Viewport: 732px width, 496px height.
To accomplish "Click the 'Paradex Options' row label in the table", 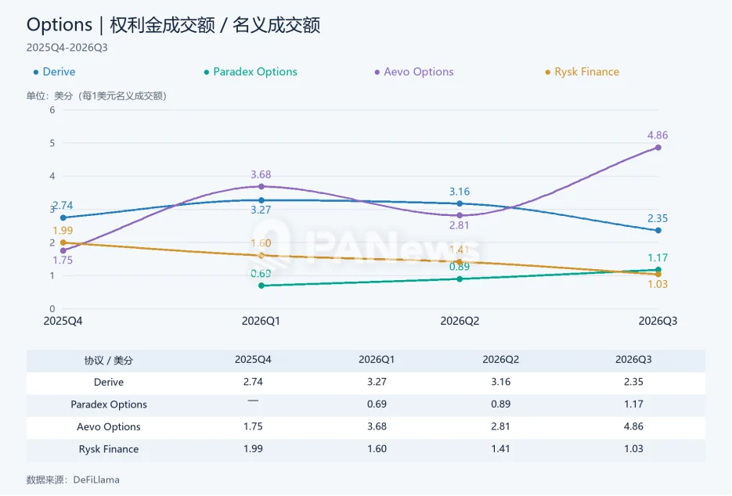I will tap(109, 404).
